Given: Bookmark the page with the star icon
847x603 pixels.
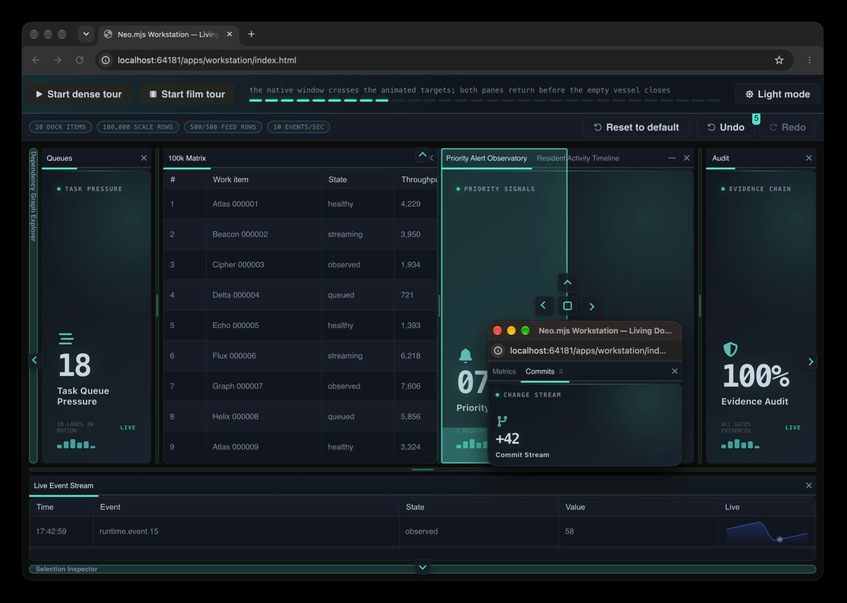Looking at the screenshot, I should 779,60.
